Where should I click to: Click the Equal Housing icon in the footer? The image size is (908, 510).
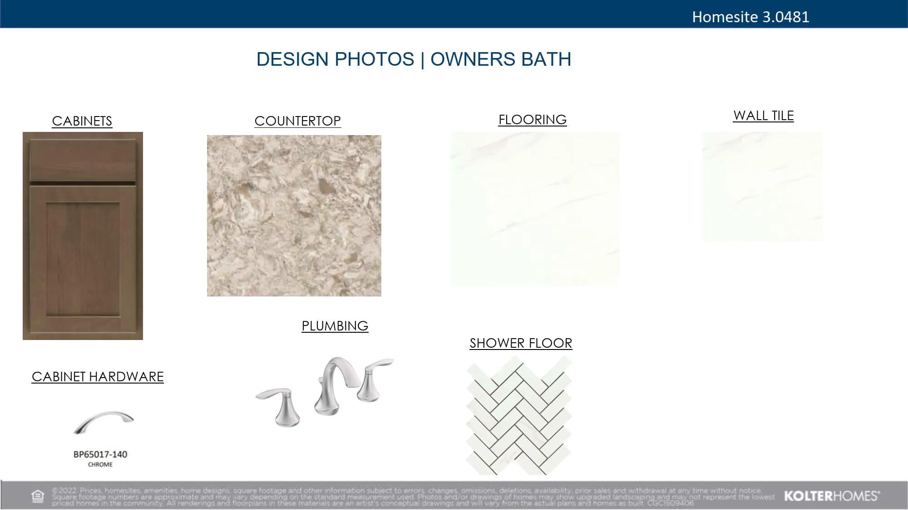[38, 496]
